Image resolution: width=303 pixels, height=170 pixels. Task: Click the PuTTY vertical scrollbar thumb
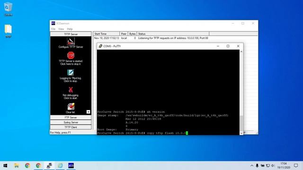click(241, 123)
